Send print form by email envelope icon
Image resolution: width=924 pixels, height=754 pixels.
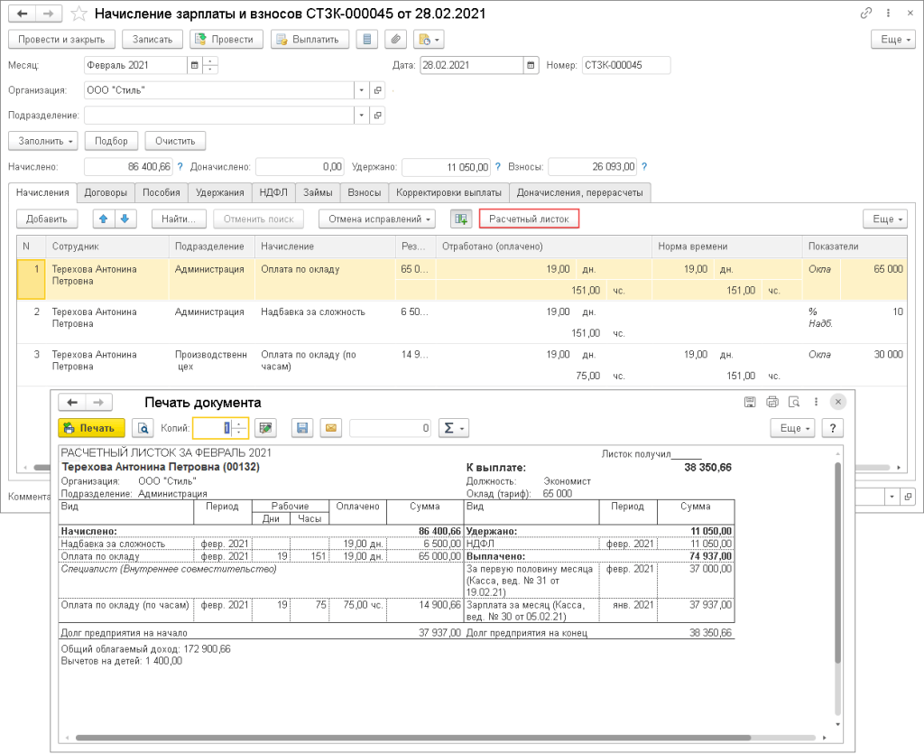click(330, 427)
